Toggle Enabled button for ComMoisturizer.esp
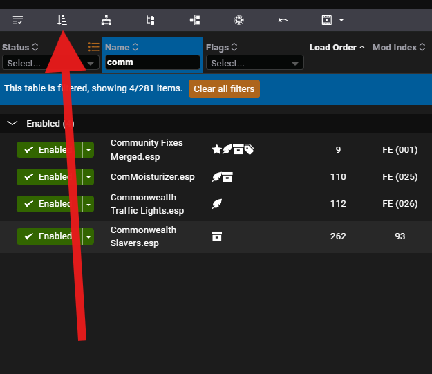The height and width of the screenshot is (374, 432). coord(49,177)
